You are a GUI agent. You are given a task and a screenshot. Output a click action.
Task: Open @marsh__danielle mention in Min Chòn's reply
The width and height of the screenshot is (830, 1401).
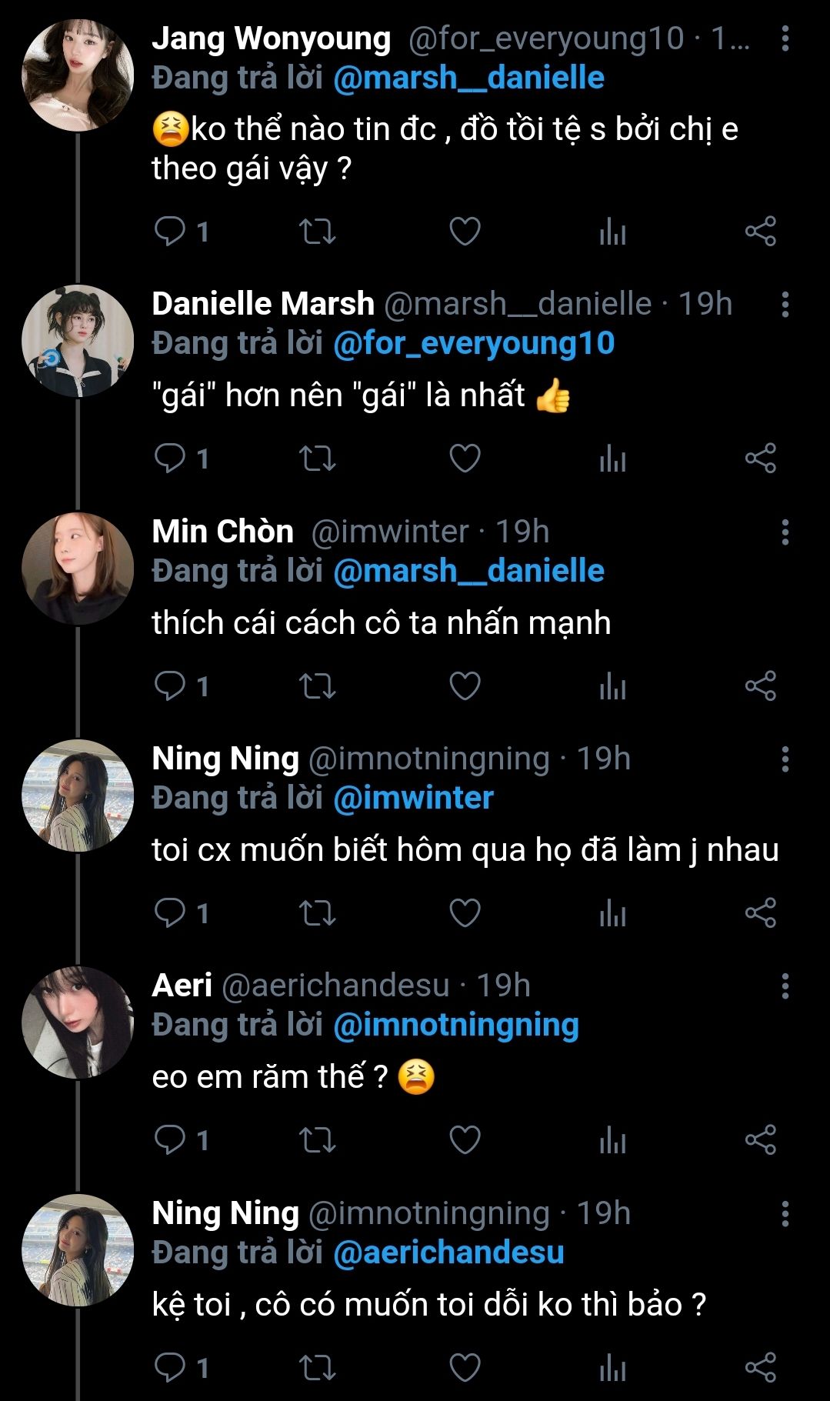pyautogui.click(x=468, y=571)
